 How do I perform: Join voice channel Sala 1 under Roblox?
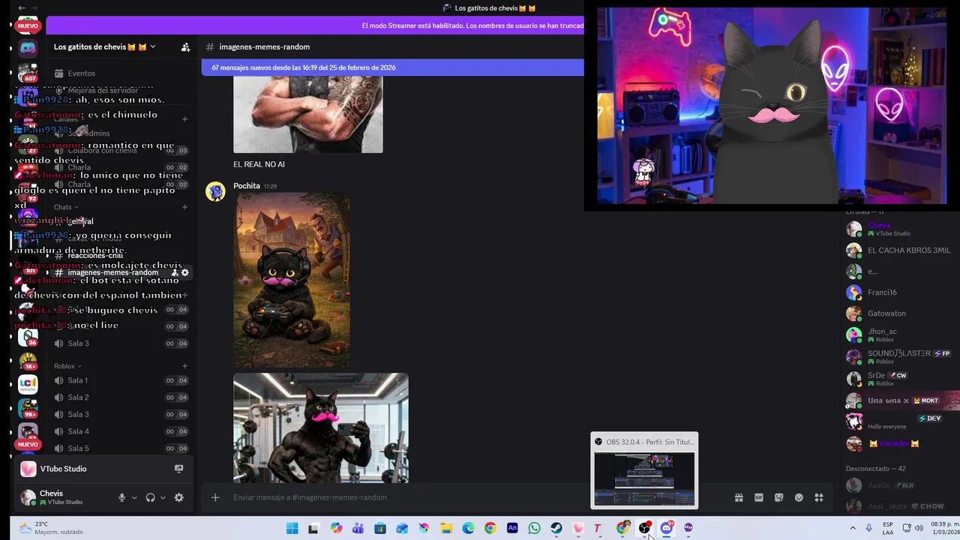[120, 380]
